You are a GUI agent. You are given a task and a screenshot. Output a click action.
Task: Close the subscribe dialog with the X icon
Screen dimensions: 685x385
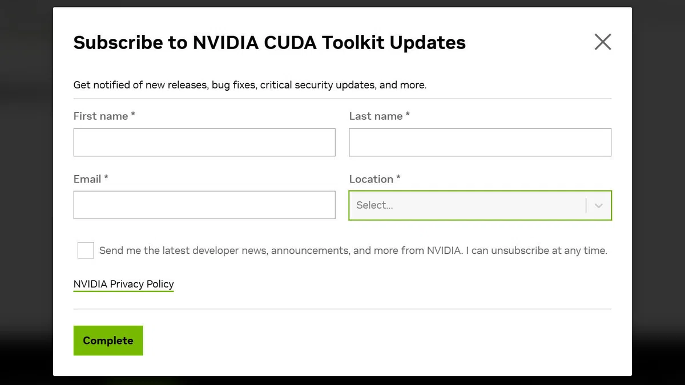603,42
